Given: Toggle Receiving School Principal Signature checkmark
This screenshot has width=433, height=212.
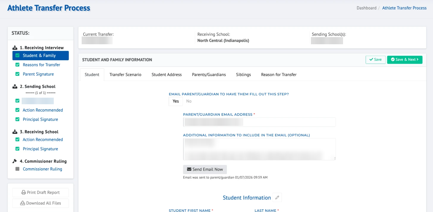Looking at the screenshot, I should point(17,149).
